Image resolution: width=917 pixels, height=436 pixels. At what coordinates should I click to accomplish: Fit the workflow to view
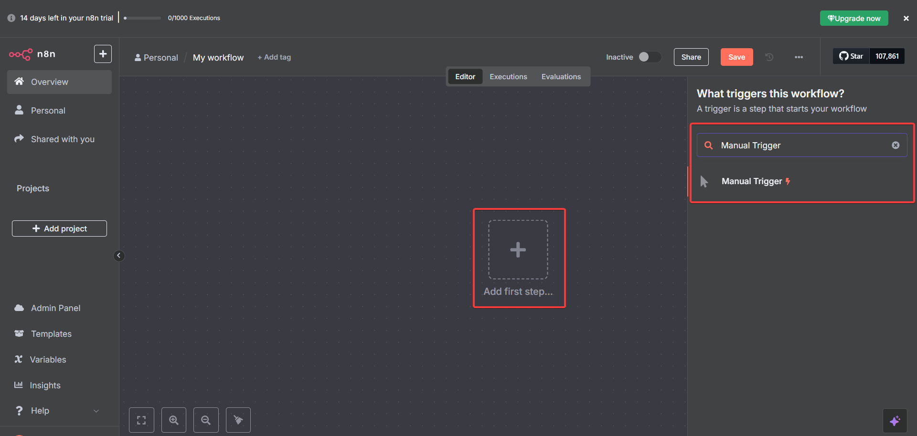[x=141, y=420]
